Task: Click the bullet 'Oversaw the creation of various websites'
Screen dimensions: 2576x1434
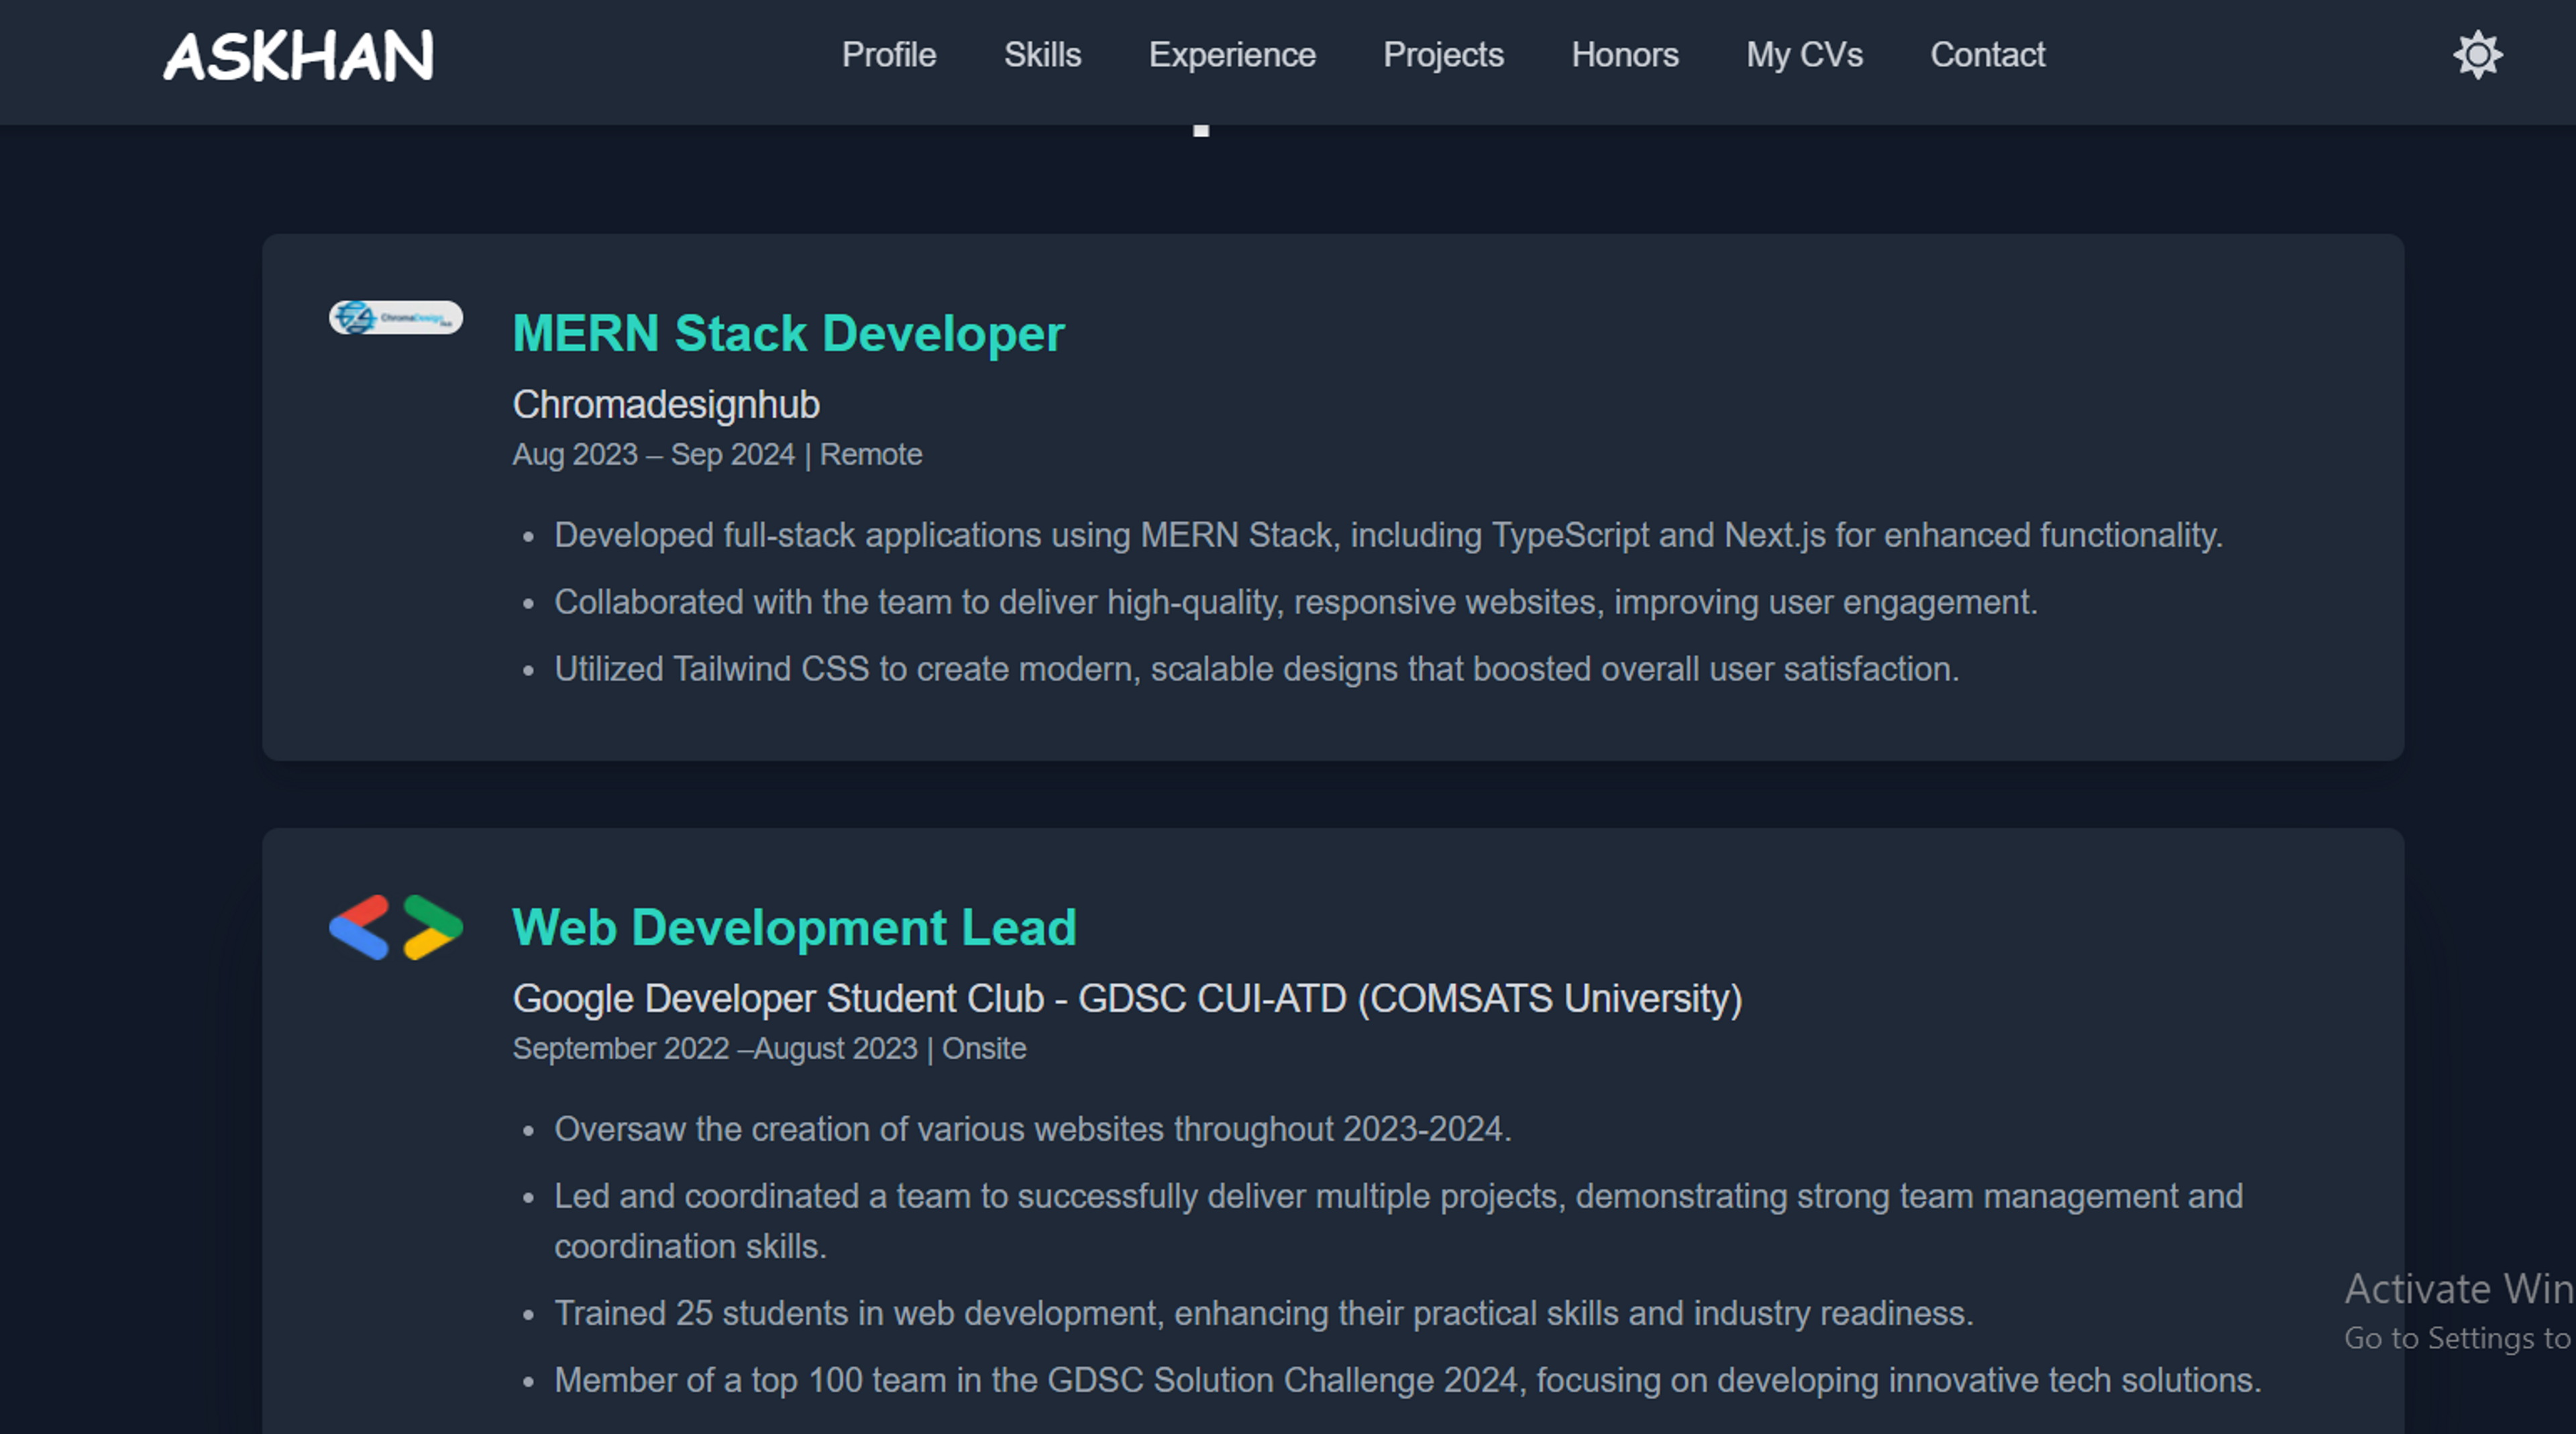Action: point(1032,1129)
